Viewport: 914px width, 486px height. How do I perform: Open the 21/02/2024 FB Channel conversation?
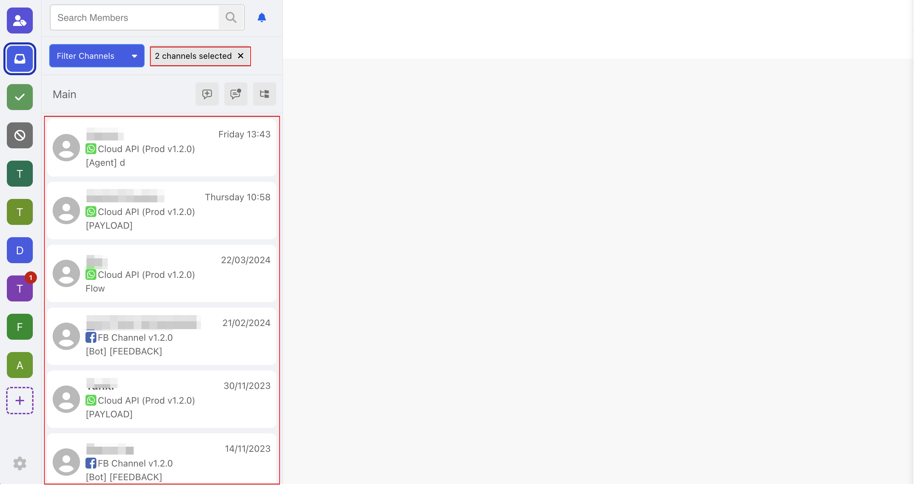pos(162,336)
